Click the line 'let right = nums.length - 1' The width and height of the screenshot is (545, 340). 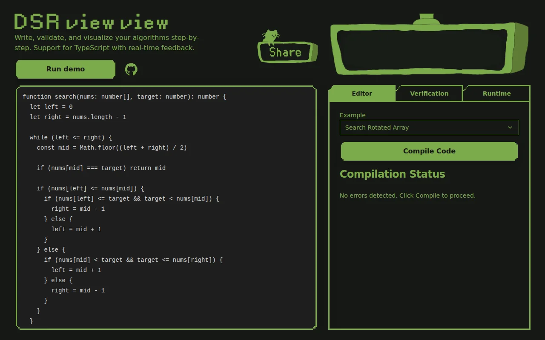(78, 117)
